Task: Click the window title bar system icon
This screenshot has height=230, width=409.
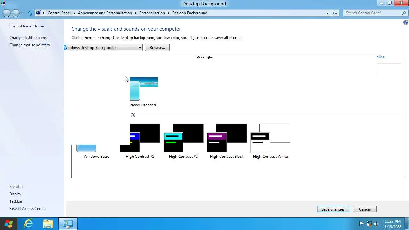Action: click(3, 4)
